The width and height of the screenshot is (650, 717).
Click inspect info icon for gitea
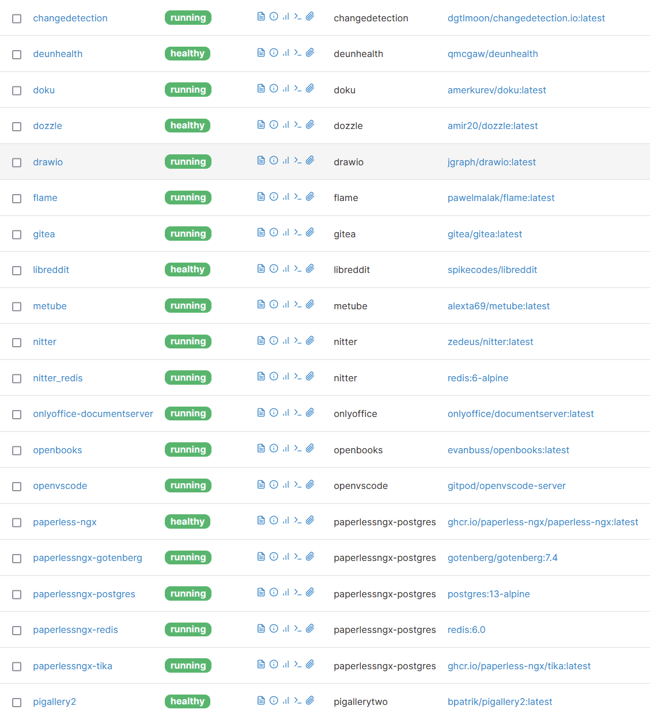274,233
